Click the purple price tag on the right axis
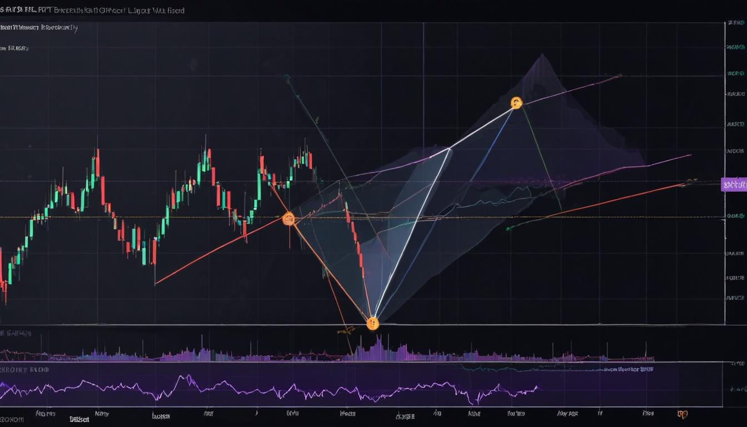747x427 pixels. pos(733,183)
